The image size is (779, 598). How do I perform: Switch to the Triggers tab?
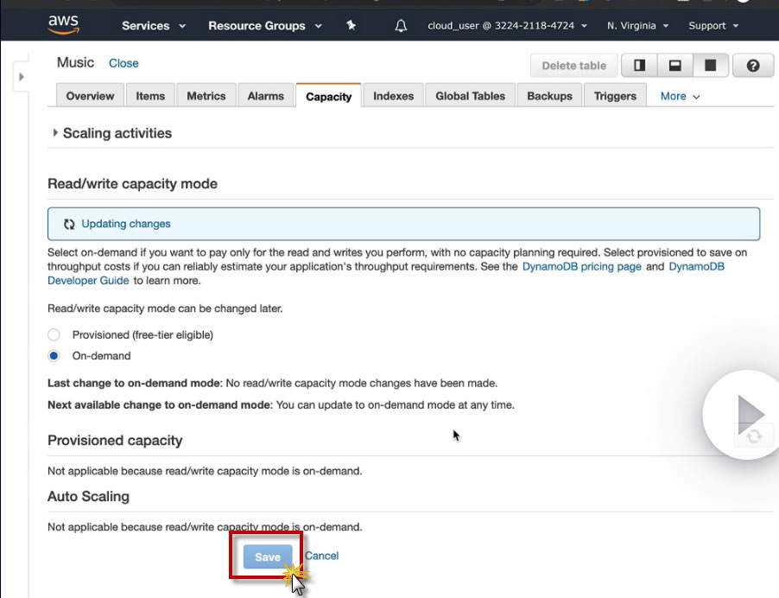click(x=615, y=96)
